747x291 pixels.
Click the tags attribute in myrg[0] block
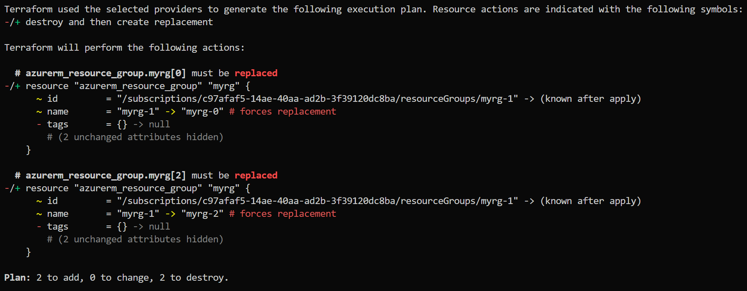point(58,124)
